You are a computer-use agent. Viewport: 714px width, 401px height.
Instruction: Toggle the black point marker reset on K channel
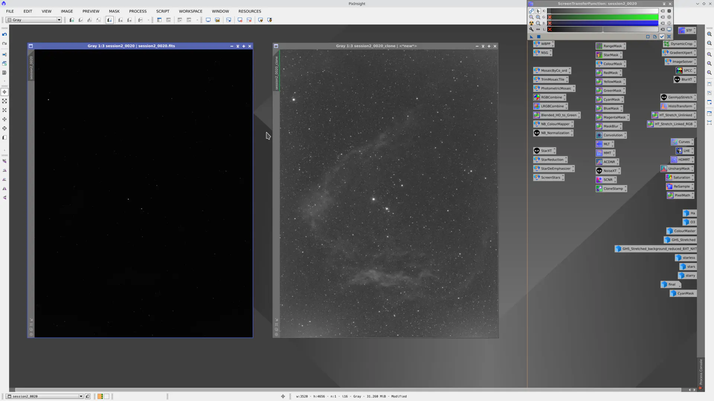coord(663,11)
